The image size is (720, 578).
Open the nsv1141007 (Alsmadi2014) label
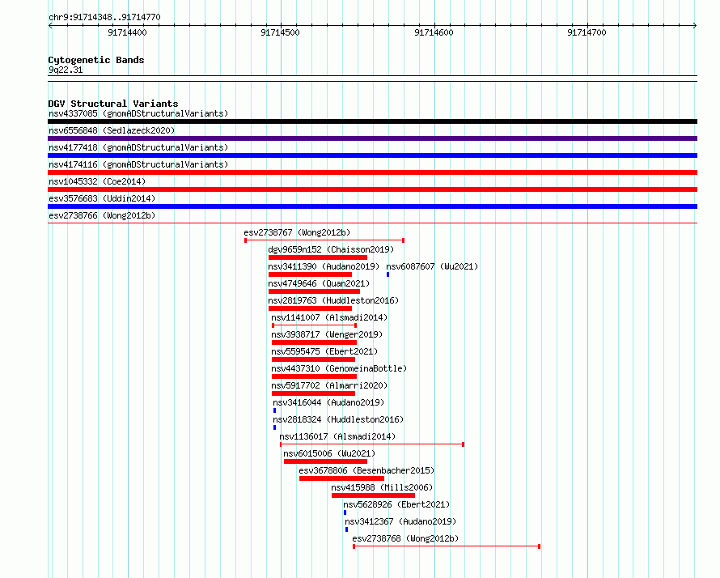pyautogui.click(x=329, y=317)
